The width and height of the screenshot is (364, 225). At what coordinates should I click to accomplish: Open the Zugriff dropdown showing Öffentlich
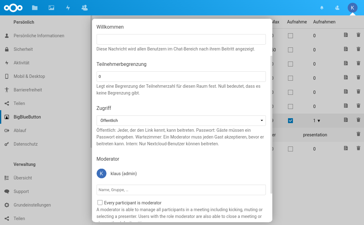pos(181,121)
